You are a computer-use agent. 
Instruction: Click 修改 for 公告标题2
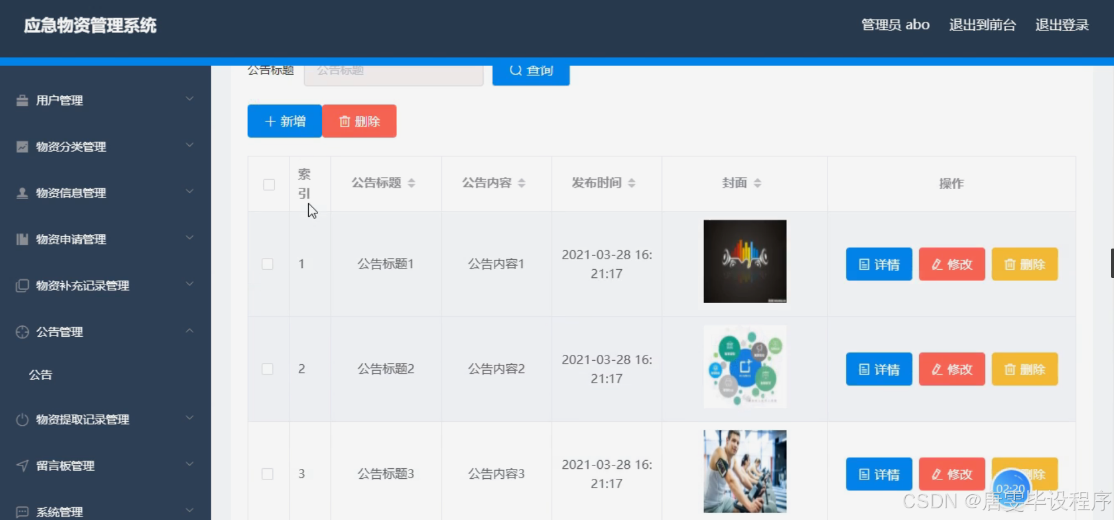coord(952,369)
